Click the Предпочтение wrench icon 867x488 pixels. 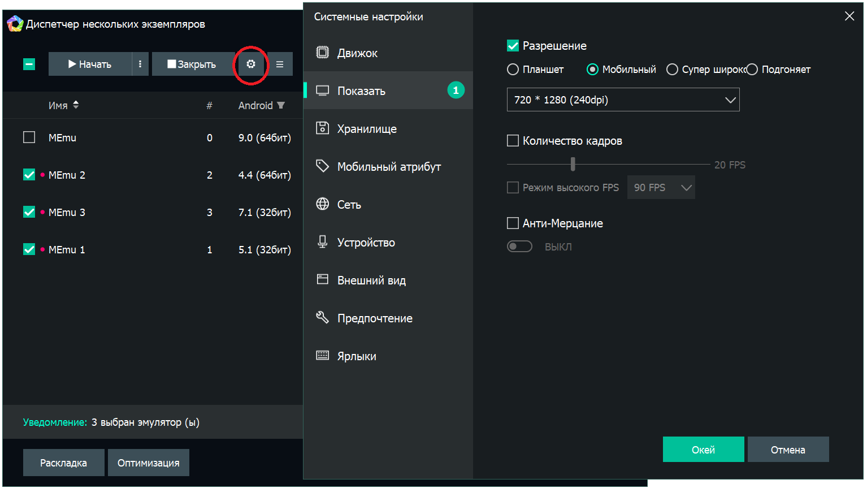[x=322, y=317]
